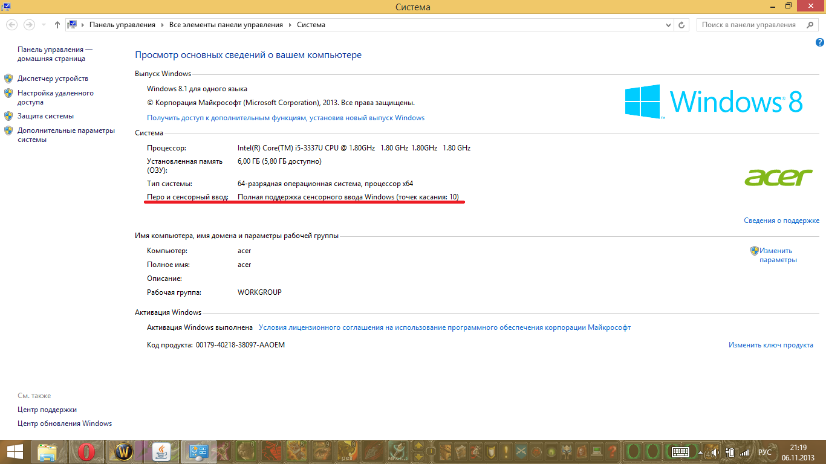The image size is (826, 464).
Task: Expand the address bar history dropdown
Action: pos(668,25)
